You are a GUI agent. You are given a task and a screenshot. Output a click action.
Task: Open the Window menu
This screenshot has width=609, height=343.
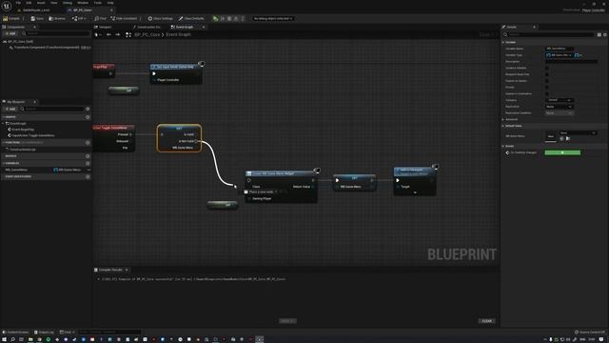click(83, 3)
